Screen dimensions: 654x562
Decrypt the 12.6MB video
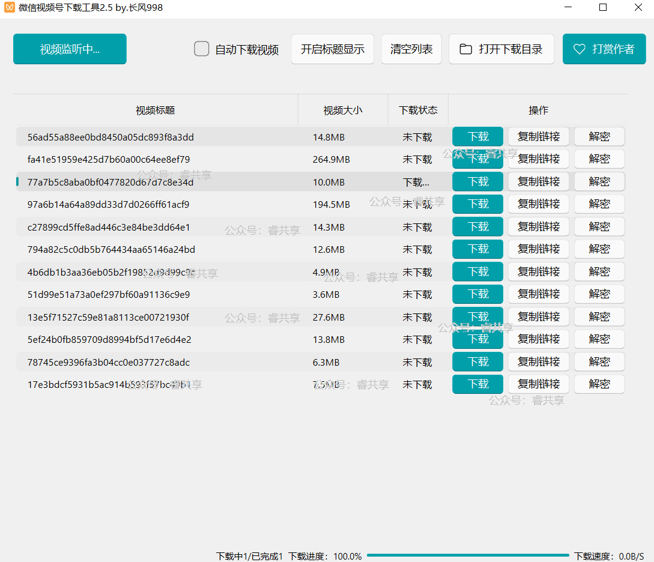(599, 249)
